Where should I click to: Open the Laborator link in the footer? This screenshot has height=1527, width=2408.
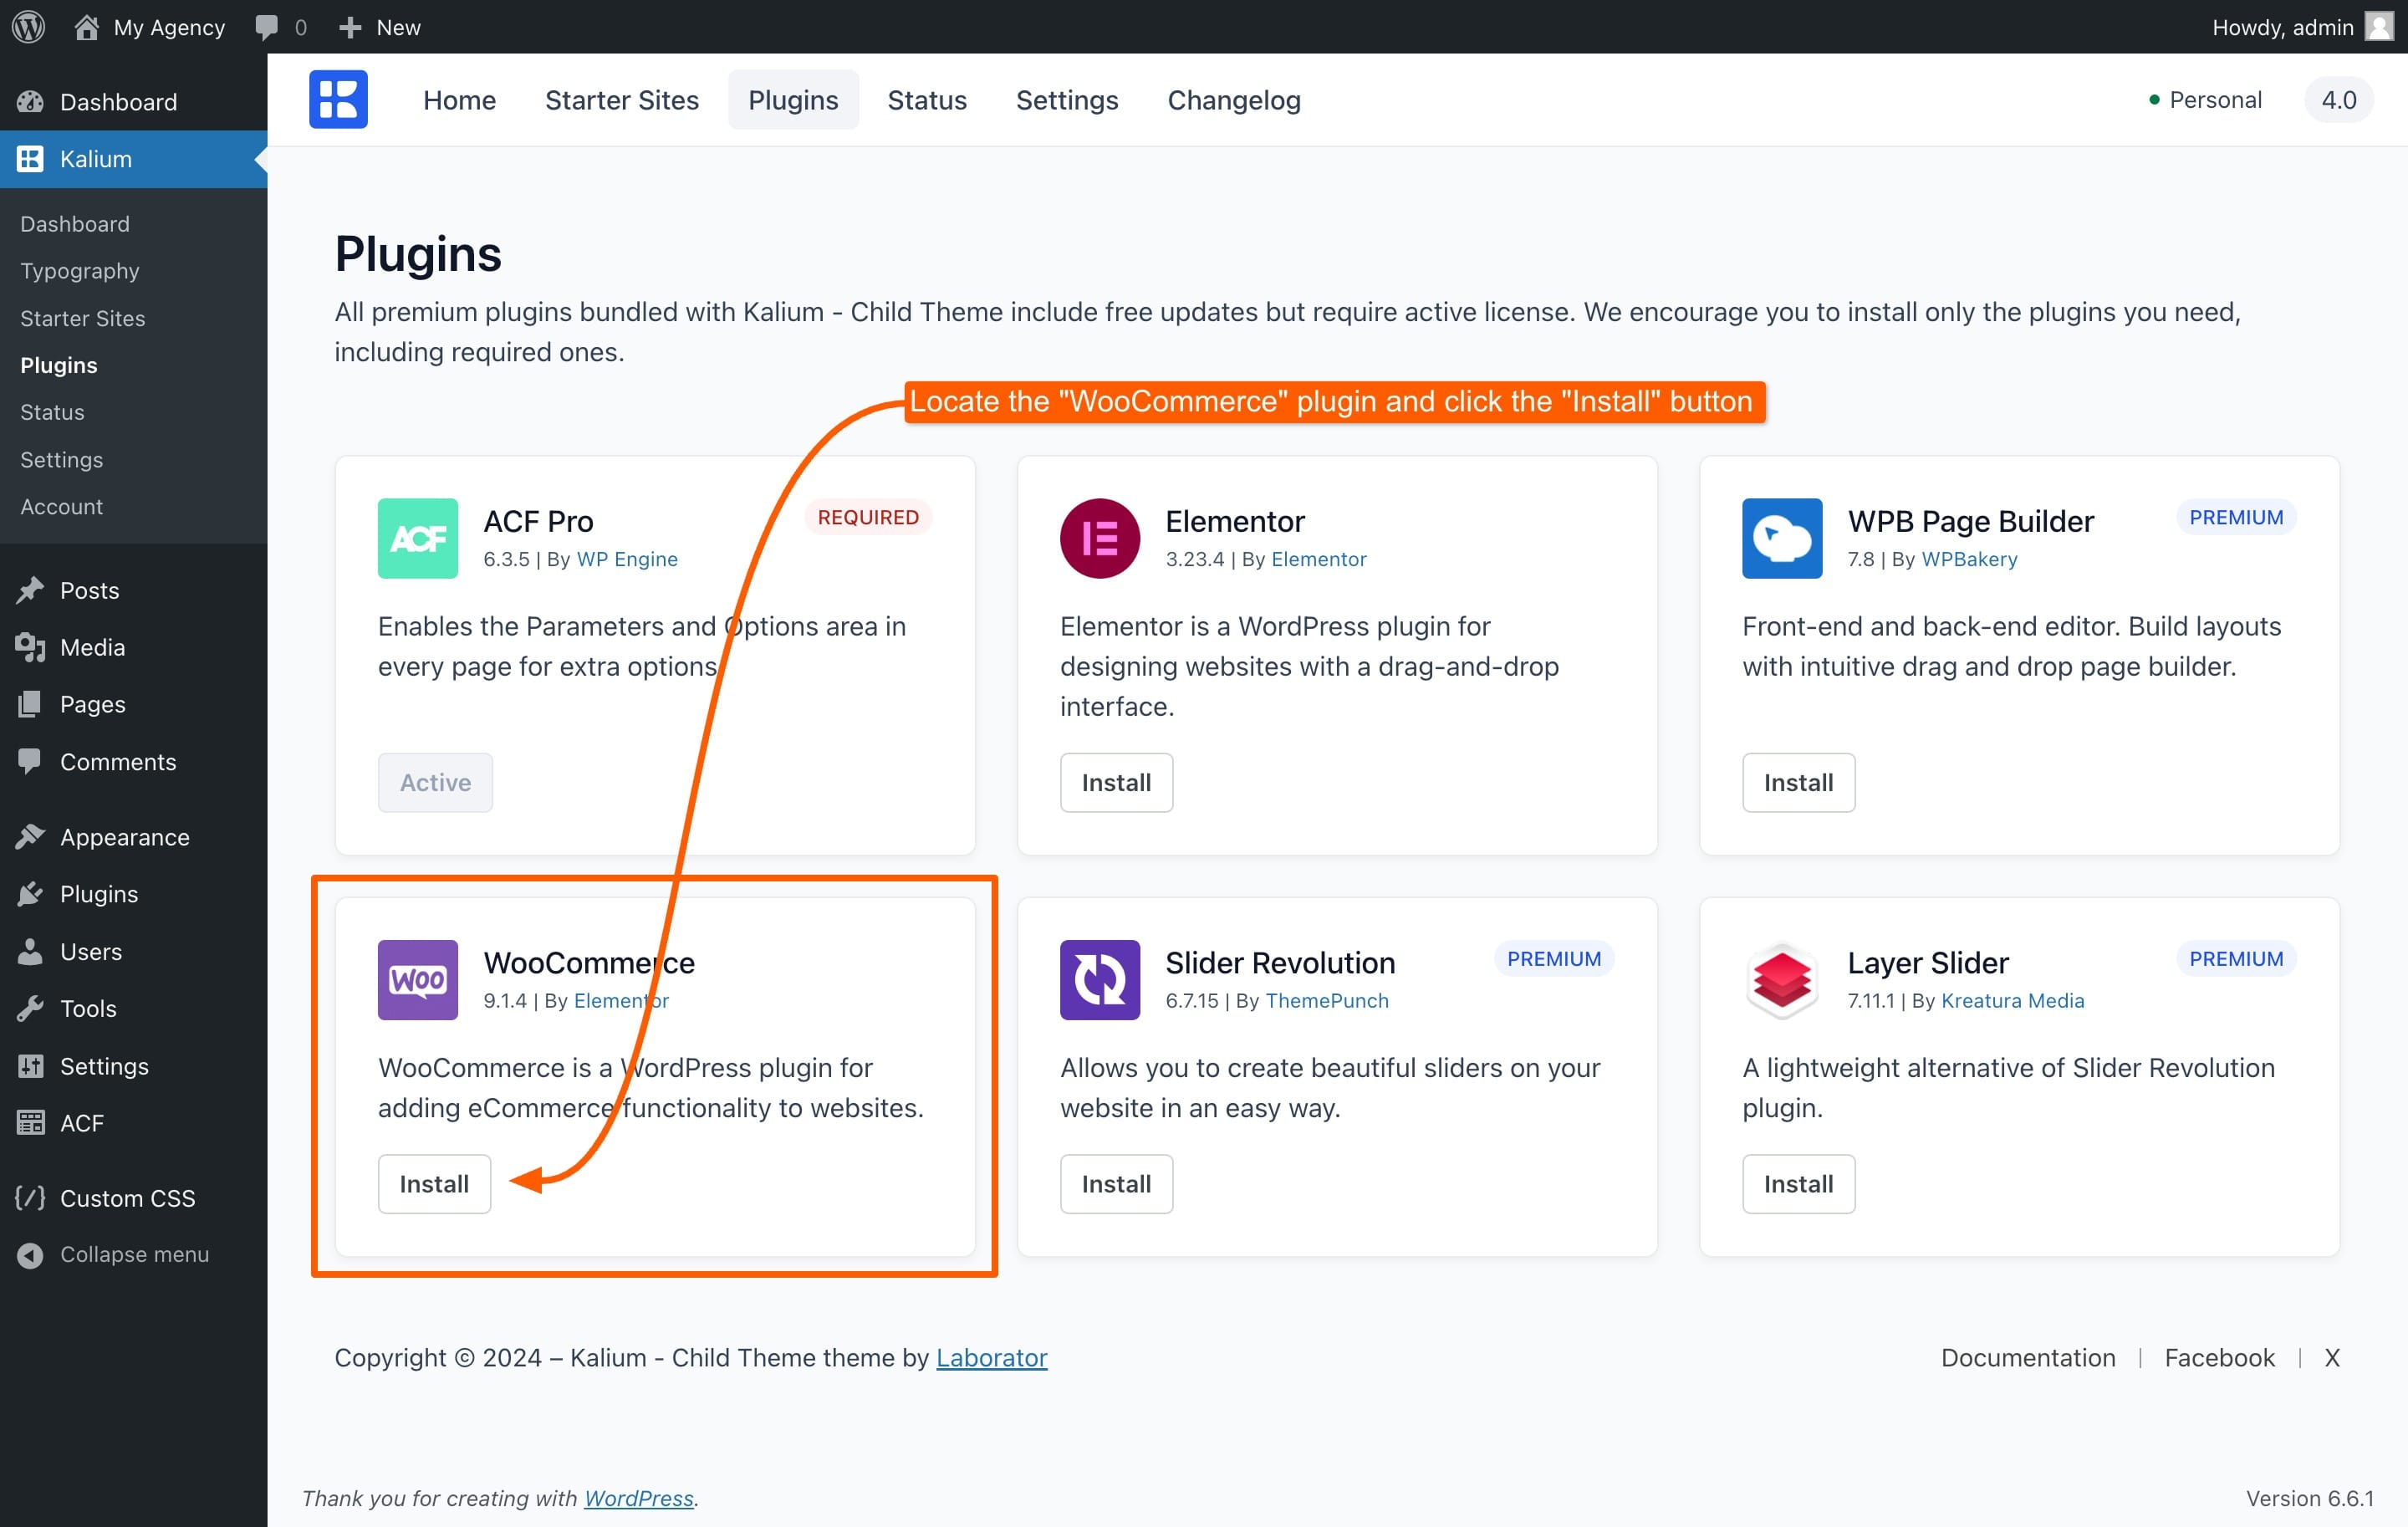[x=991, y=1357]
